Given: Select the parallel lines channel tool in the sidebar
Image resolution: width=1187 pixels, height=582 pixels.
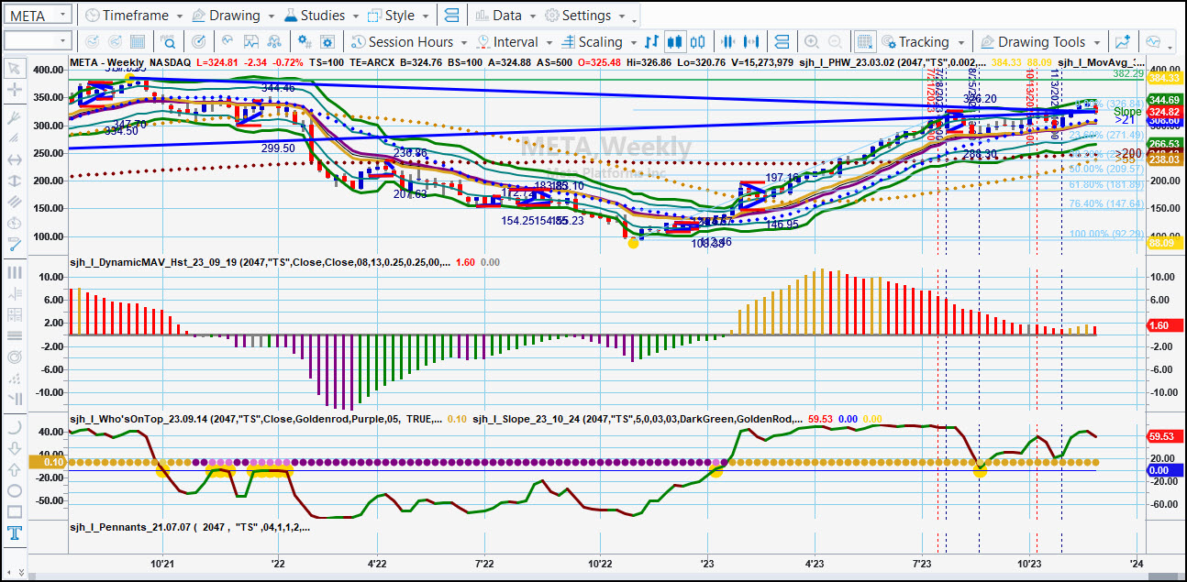Looking at the screenshot, I should 14,202.
